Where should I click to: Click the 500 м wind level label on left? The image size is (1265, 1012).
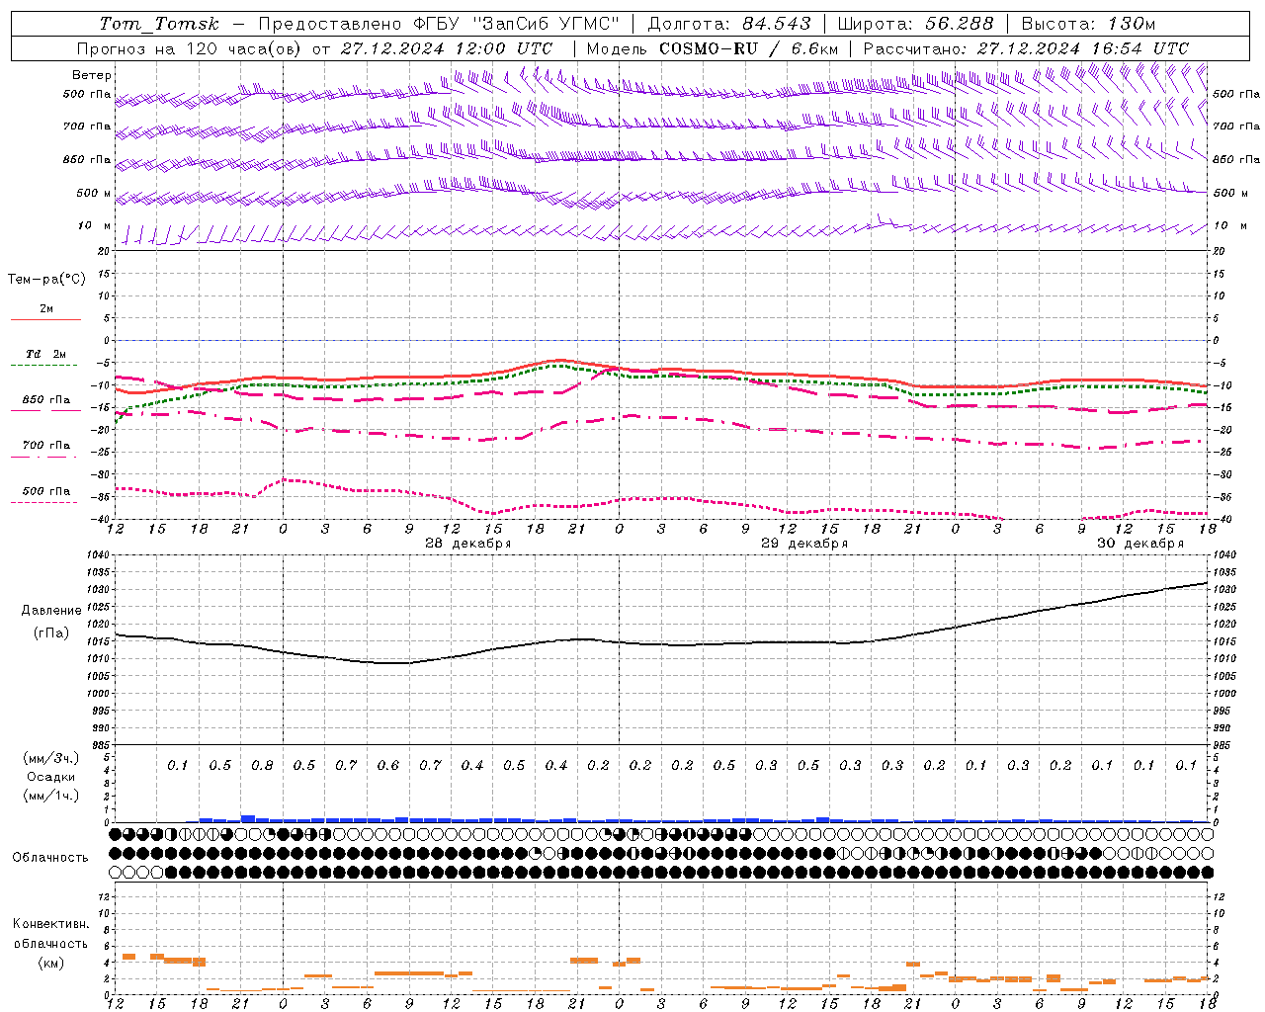[94, 193]
